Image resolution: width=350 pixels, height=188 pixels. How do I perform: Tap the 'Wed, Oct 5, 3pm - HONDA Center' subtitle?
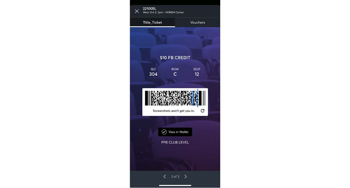[x=163, y=12]
